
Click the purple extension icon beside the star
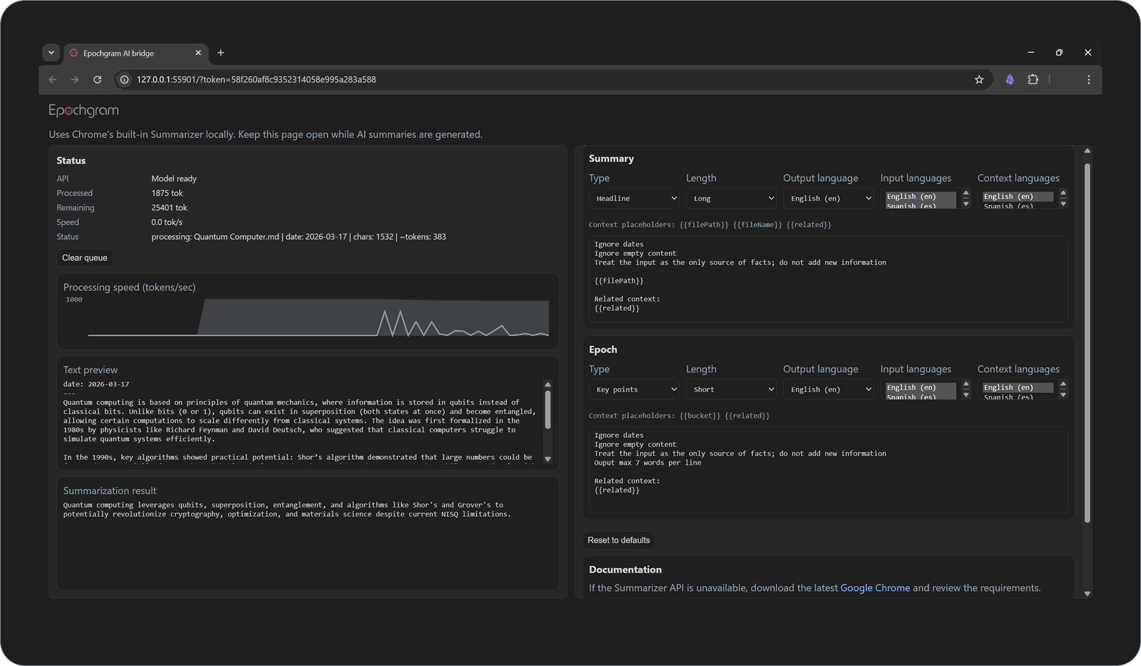point(1010,80)
